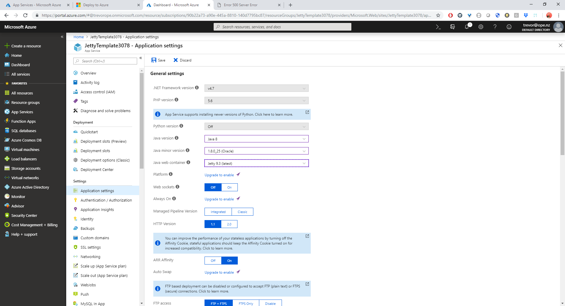Click the Discard button
This screenshot has height=306, width=565.
182,60
